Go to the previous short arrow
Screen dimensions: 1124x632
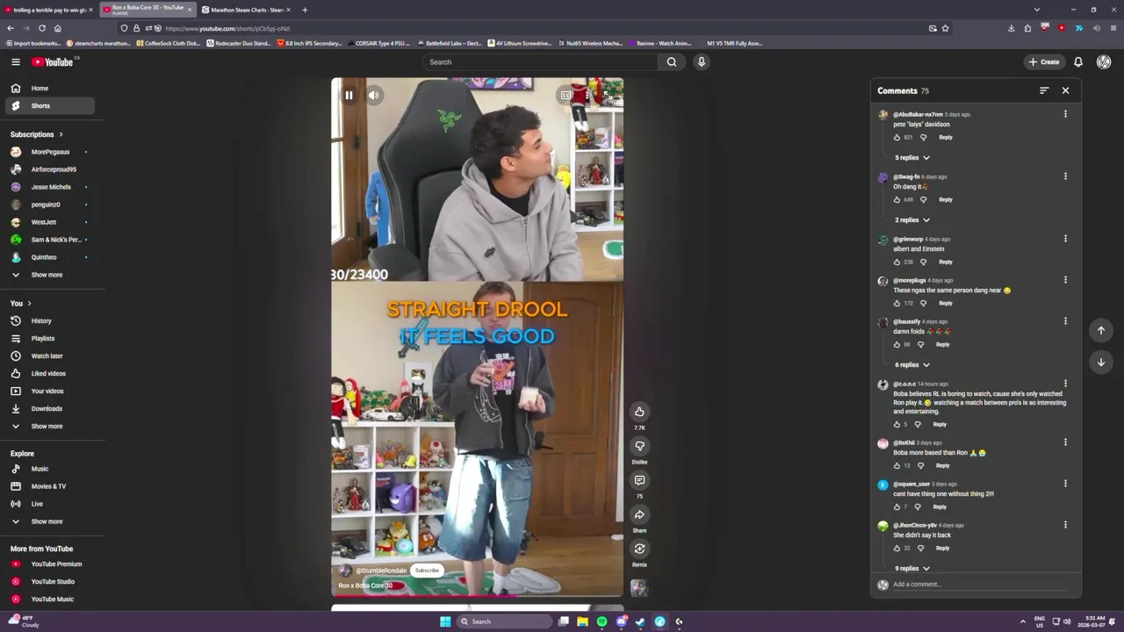click(x=1101, y=330)
